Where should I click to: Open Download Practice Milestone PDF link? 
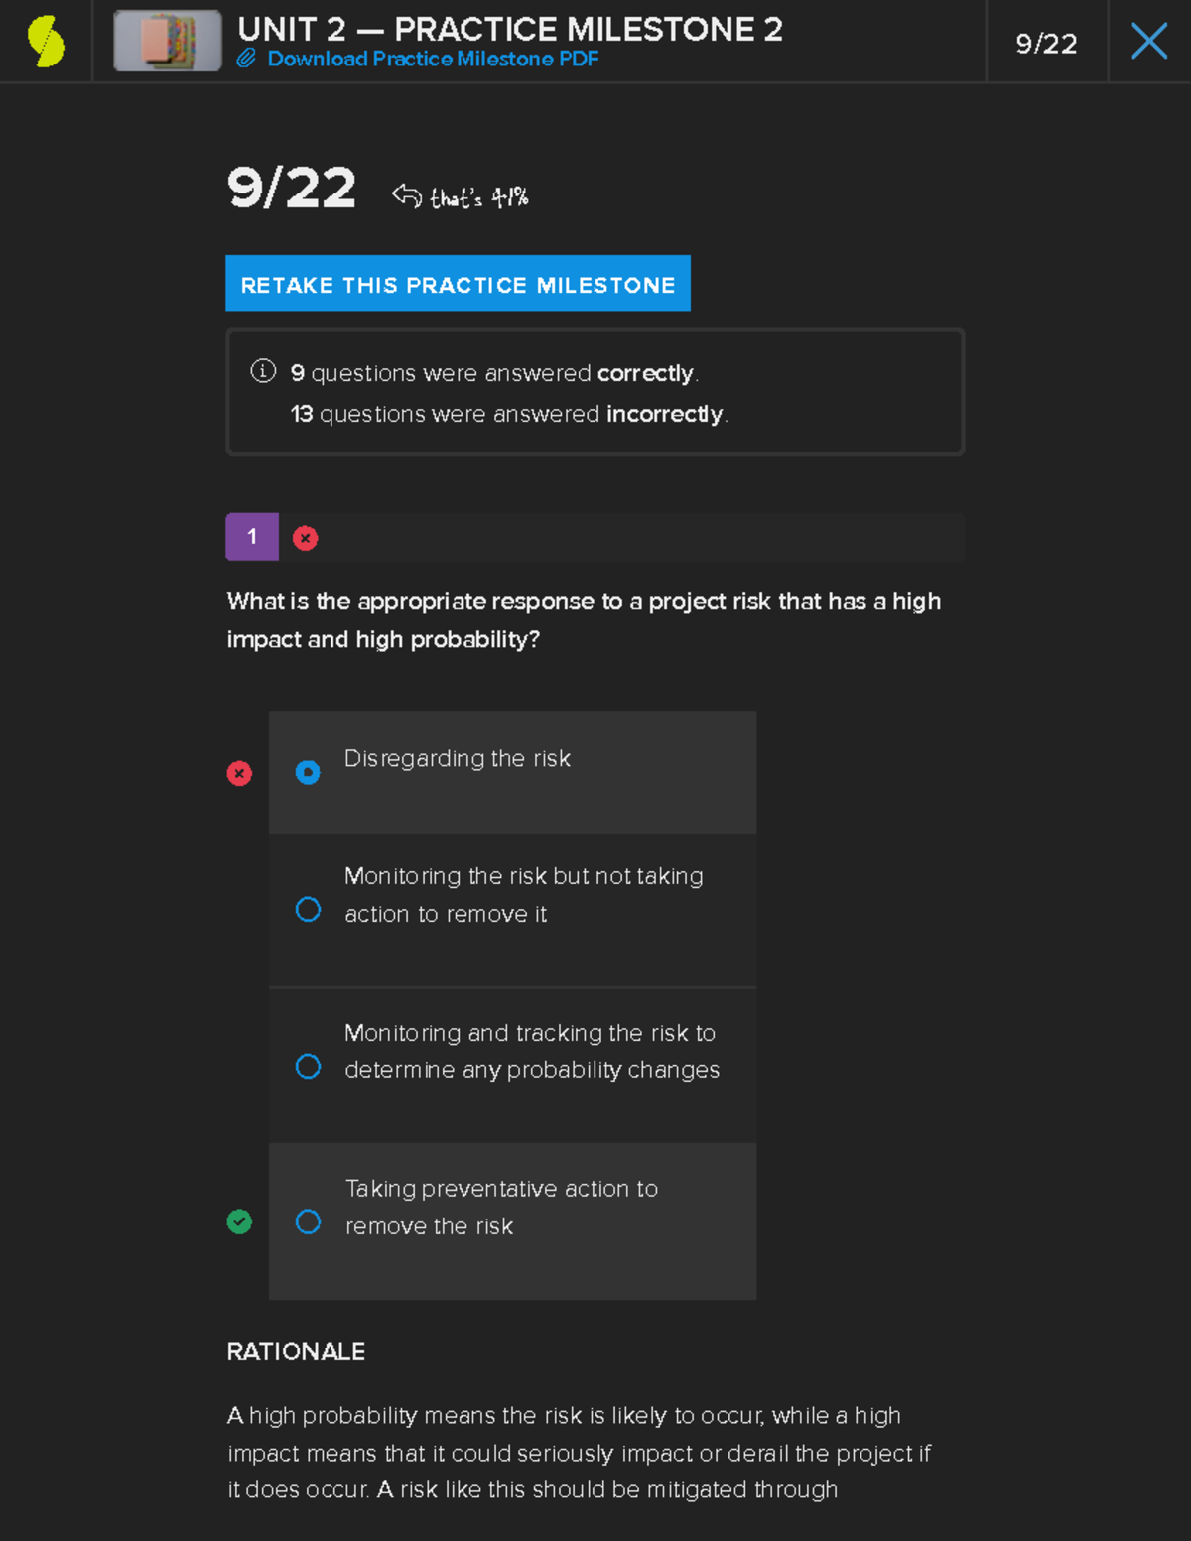433,59
